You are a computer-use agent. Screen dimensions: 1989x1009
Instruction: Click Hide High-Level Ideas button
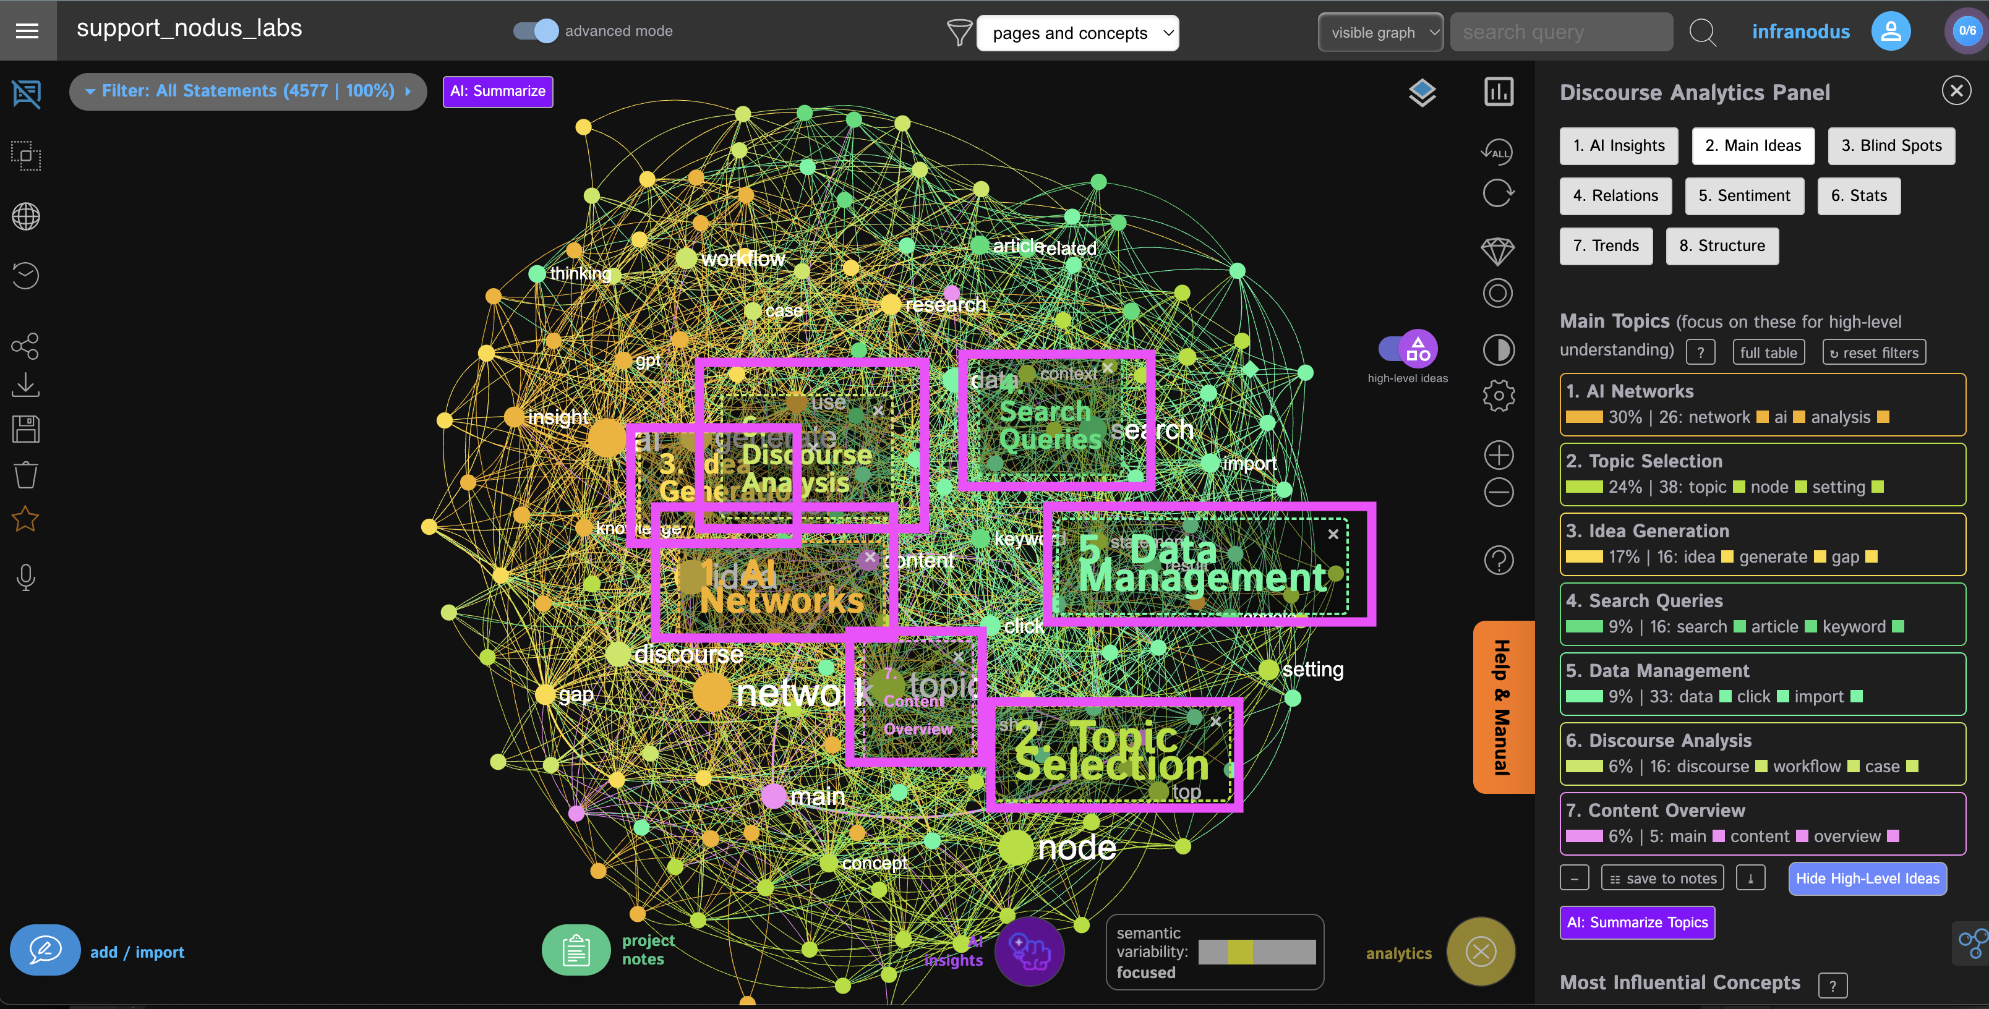tap(1867, 879)
